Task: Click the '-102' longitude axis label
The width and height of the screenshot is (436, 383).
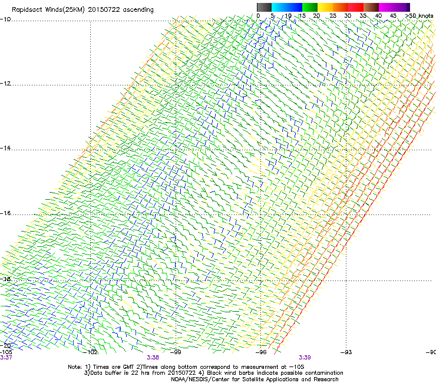Action: tap(90, 352)
